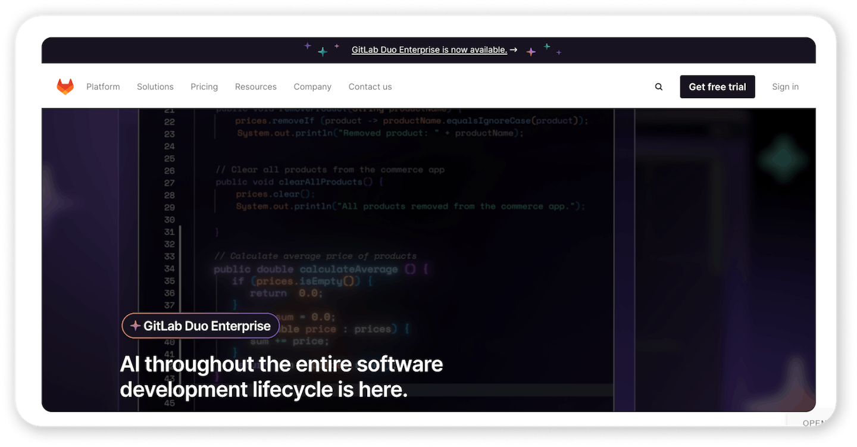The image size is (857, 447).
Task: Open the Platform navigation dropdown
Action: 103,86
